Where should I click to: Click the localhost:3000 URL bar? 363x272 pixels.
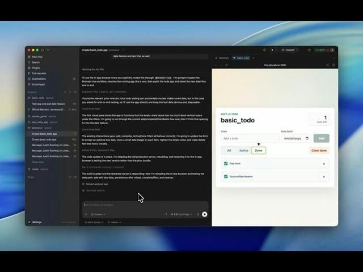pyautogui.click(x=275, y=65)
